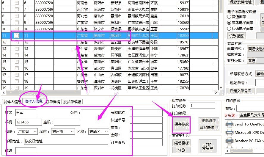Switch to the 订单详情 tab
The image size is (264, 157).
[54, 102]
